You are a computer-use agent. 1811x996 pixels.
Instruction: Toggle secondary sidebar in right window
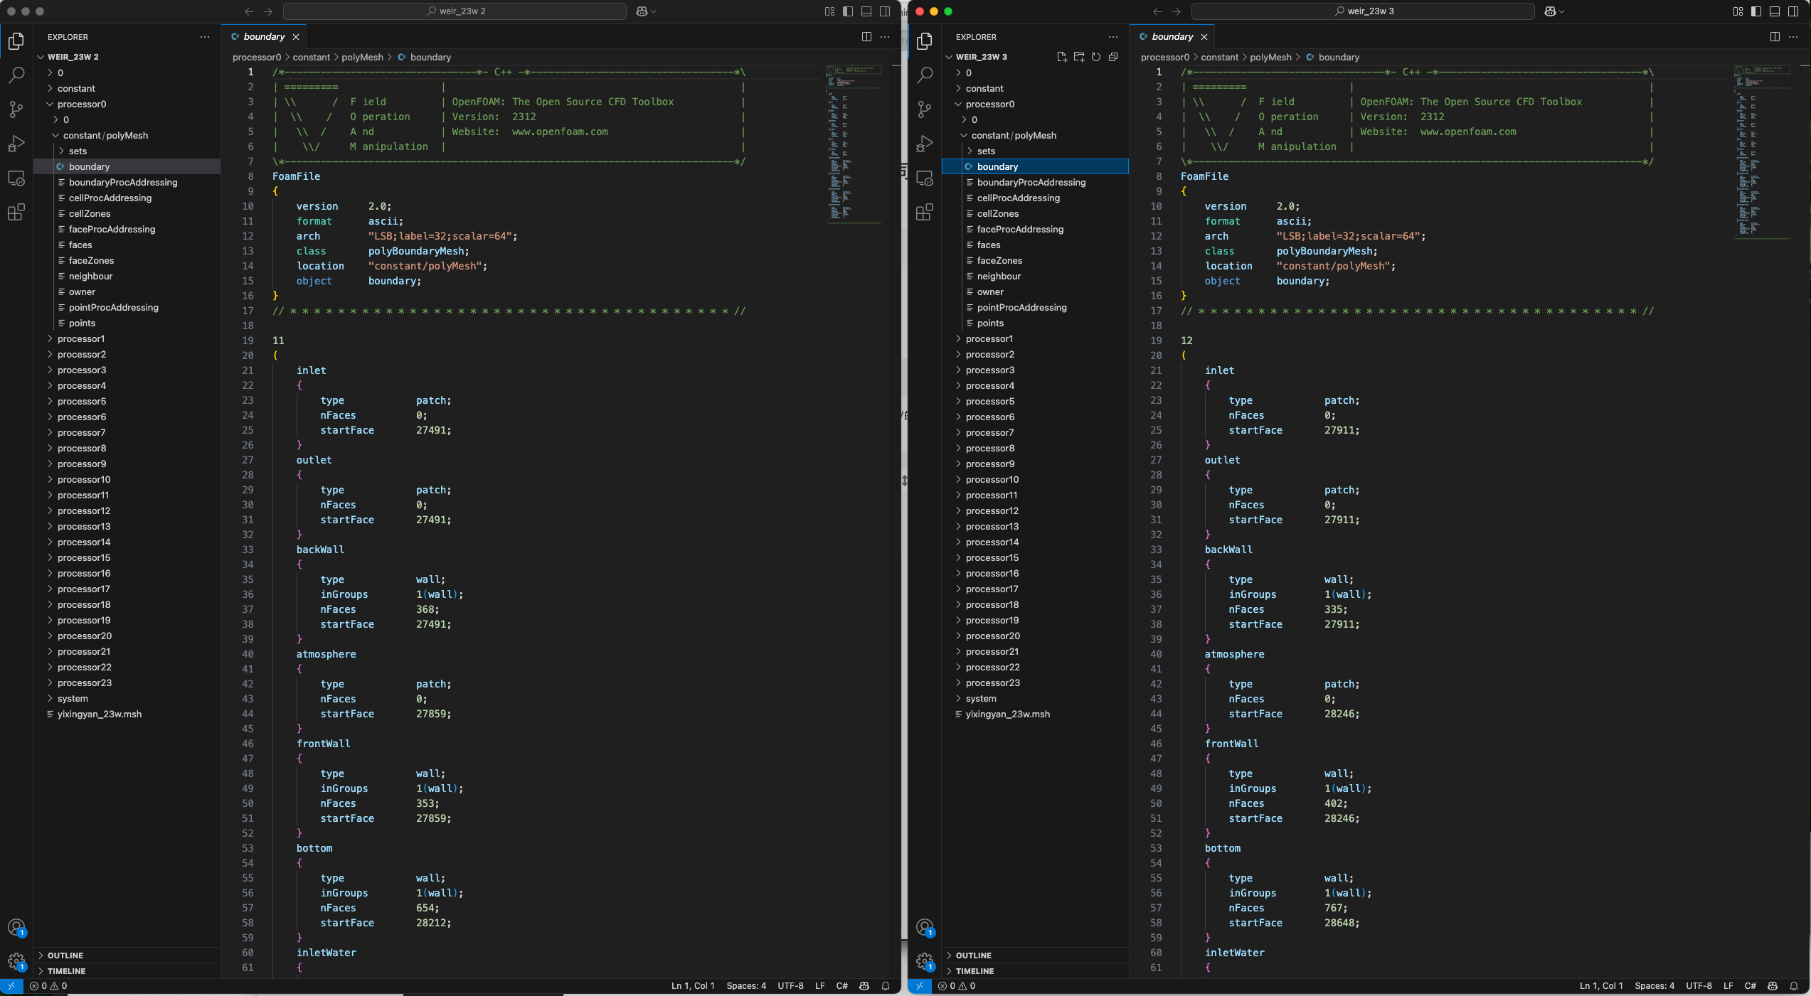(1793, 11)
